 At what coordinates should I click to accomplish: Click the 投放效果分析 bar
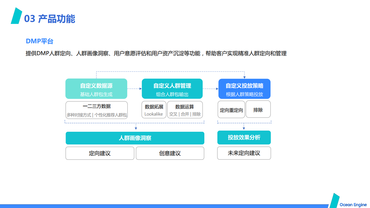244,138
